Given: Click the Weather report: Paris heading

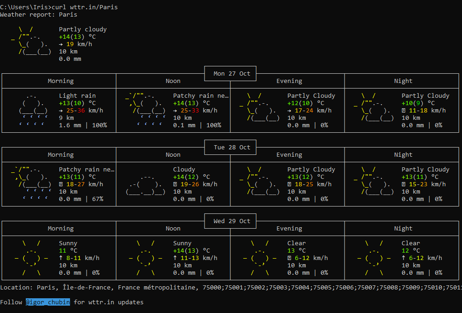Looking at the screenshot, I should (39, 14).
